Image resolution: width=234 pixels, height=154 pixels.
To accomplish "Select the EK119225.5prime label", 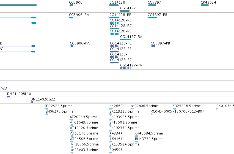I will (x=125, y=111).
